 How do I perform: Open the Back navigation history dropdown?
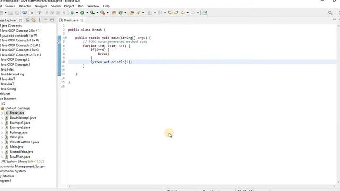pyautogui.click(x=188, y=13)
